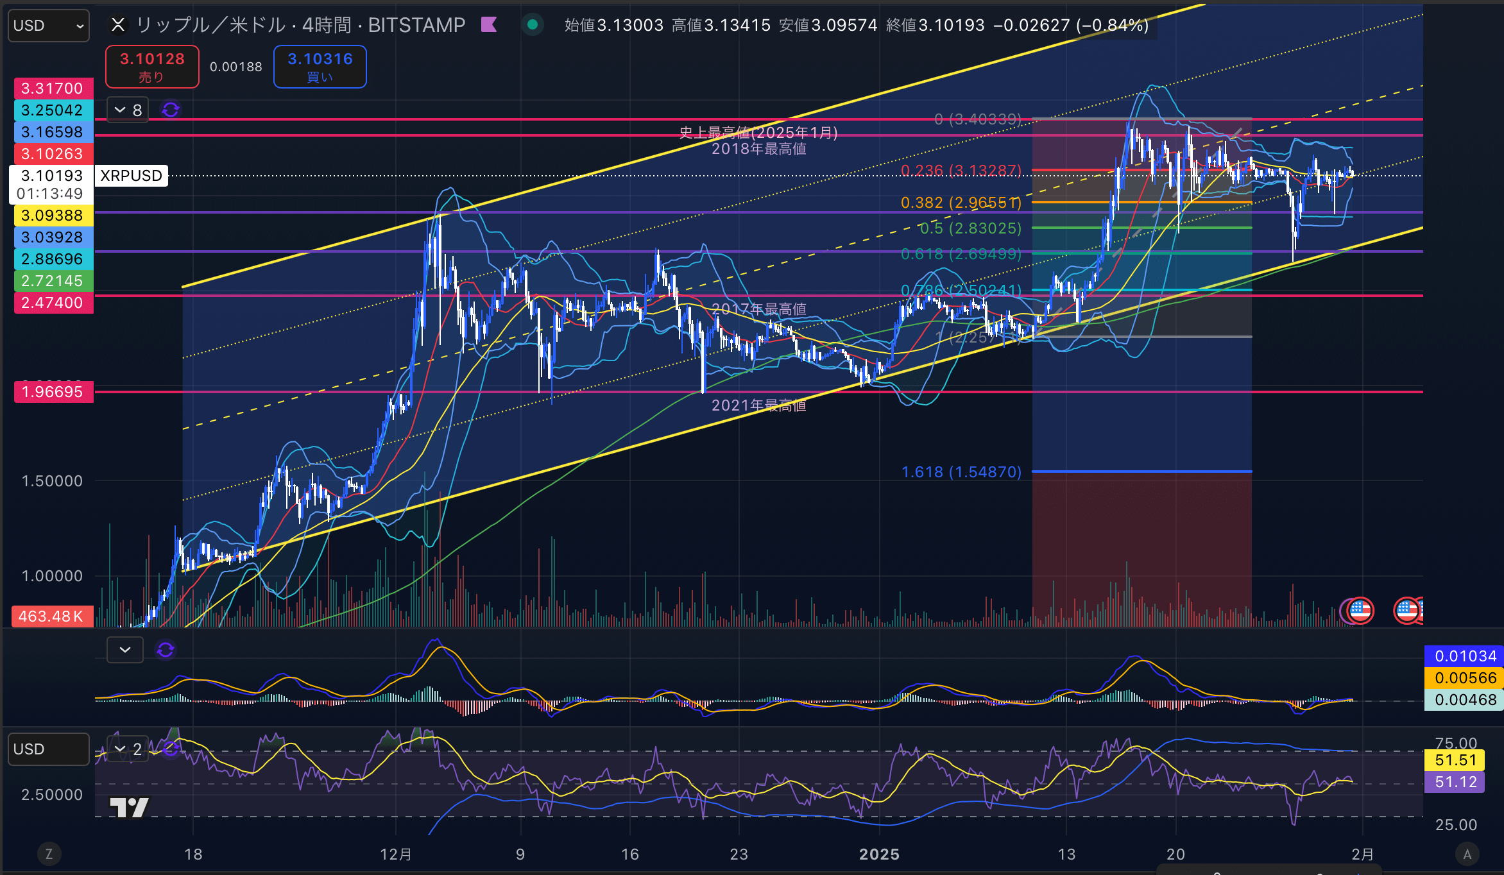Select the 史上最高値(2025年1月) text annotation

[758, 133]
